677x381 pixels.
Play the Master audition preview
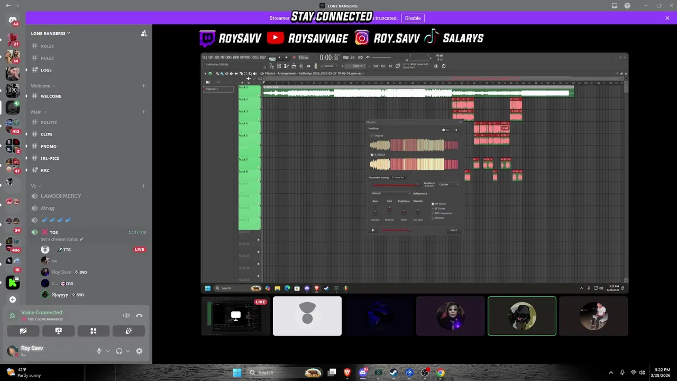(373, 230)
